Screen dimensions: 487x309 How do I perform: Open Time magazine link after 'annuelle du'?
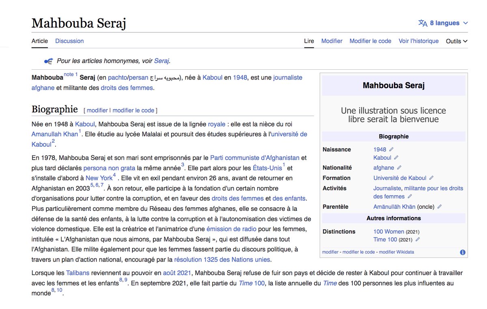[330, 283]
